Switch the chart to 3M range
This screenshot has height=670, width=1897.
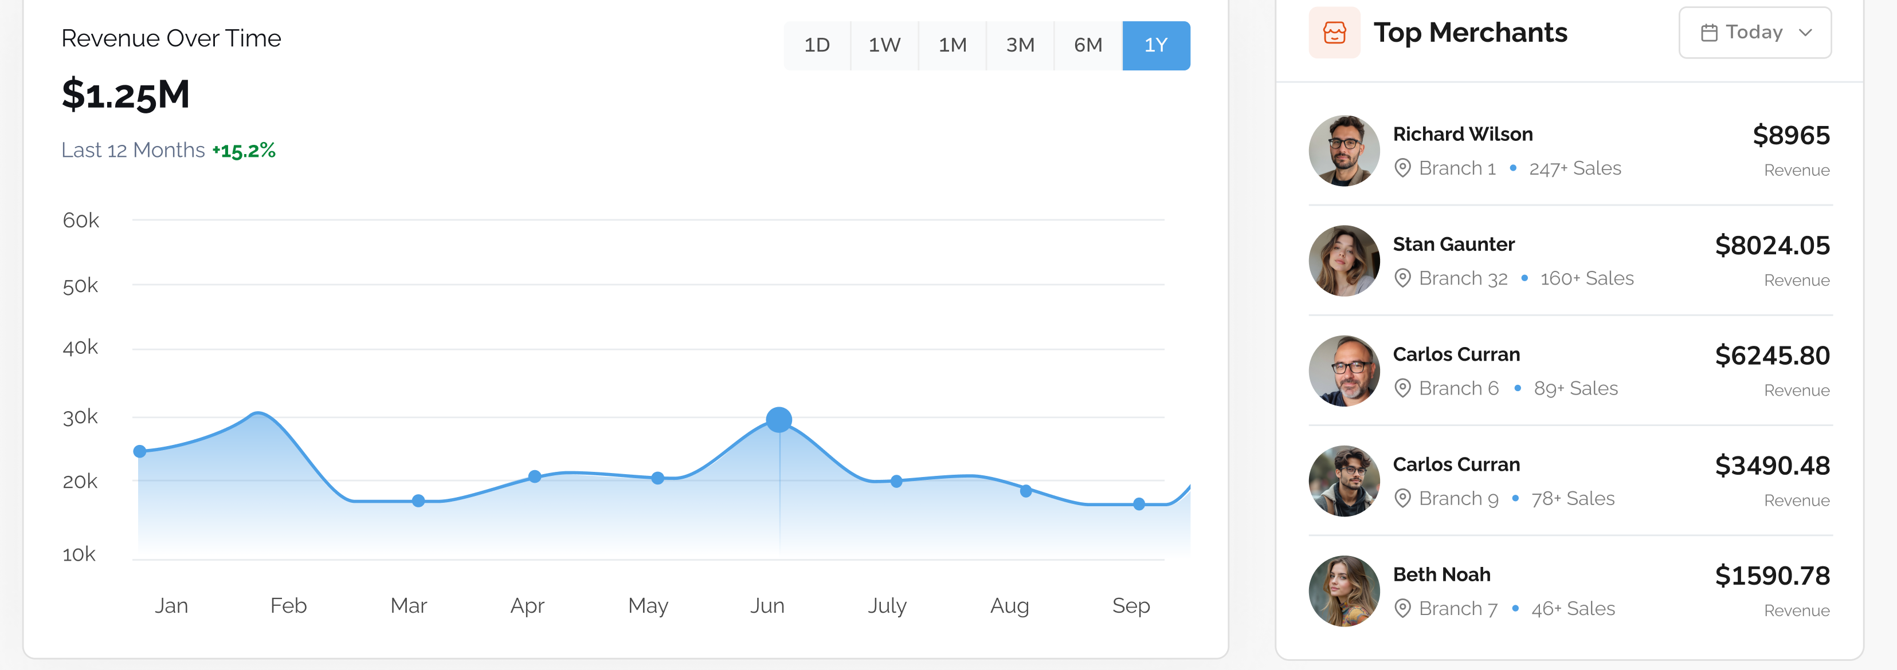click(1020, 46)
